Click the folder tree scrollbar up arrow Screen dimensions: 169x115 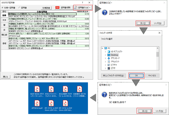158,48
